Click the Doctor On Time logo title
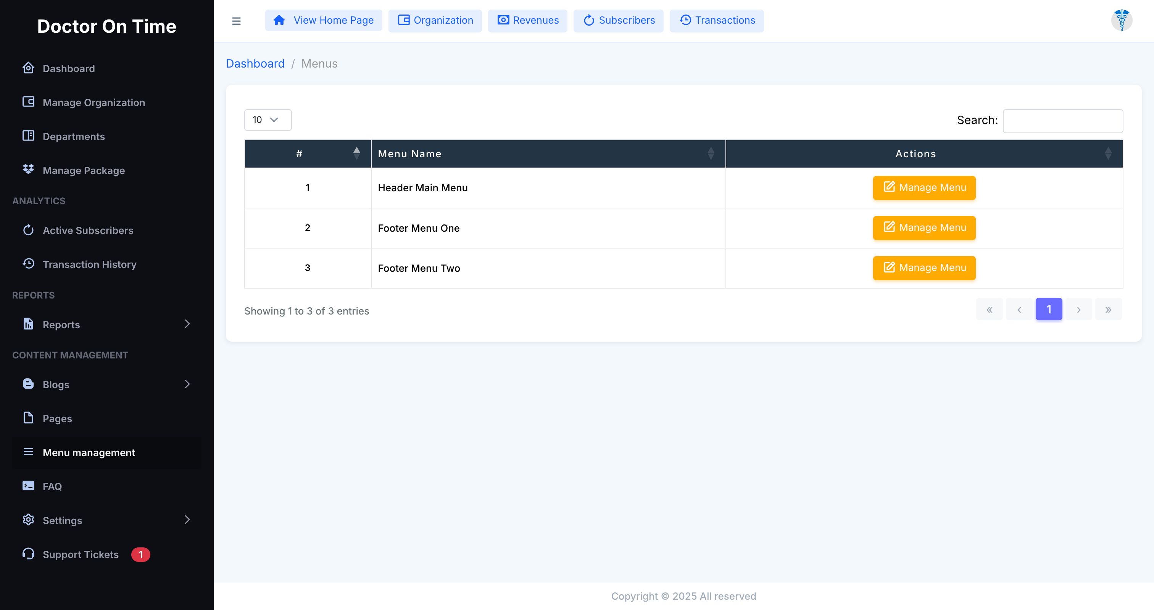 106,26
